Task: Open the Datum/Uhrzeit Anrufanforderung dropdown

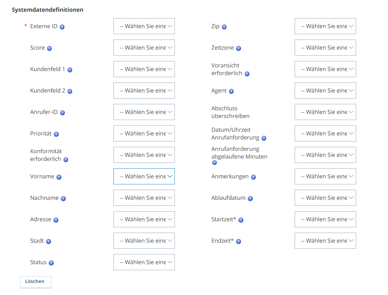Action: [325, 133]
